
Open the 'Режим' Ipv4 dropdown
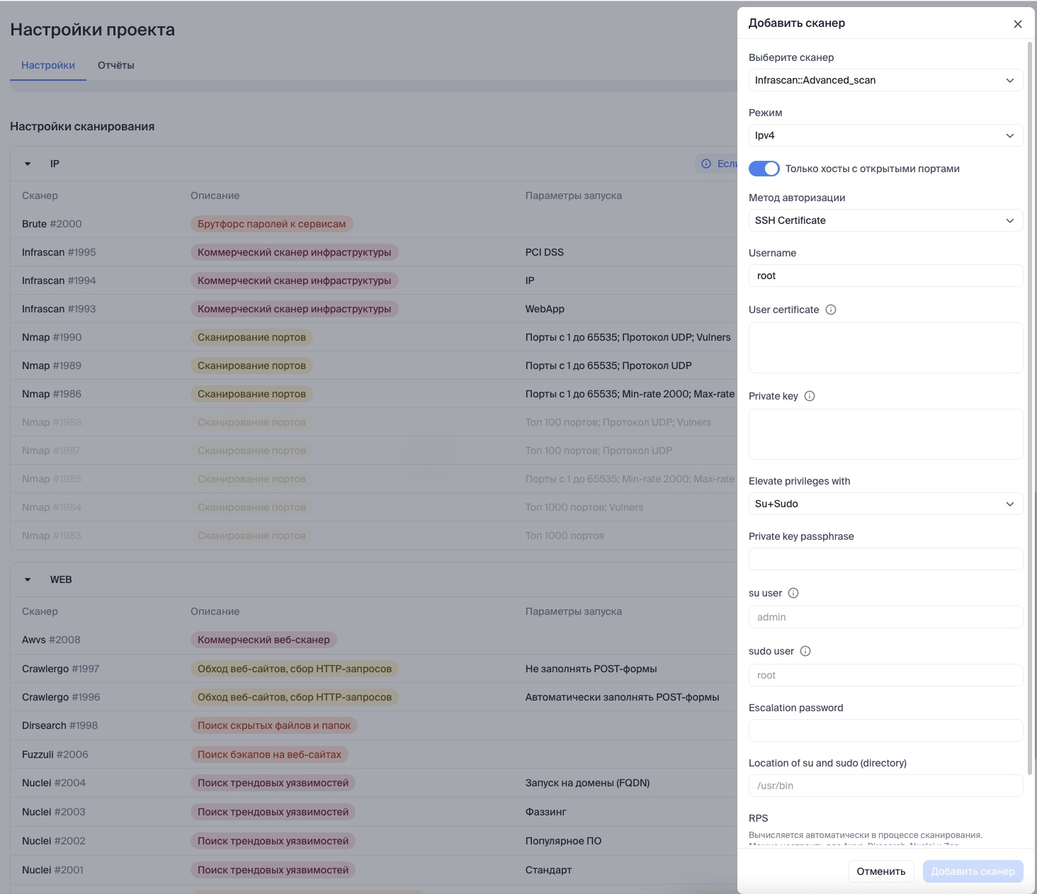pyautogui.click(x=885, y=135)
